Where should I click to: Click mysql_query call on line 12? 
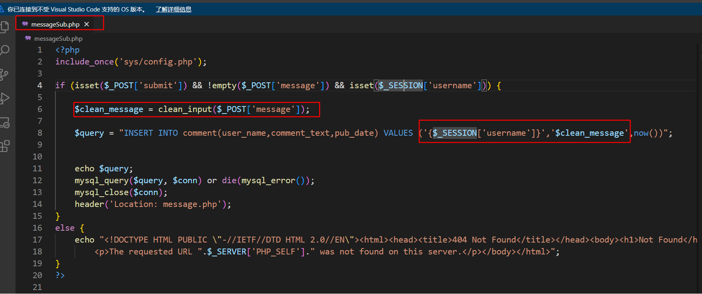(x=101, y=180)
